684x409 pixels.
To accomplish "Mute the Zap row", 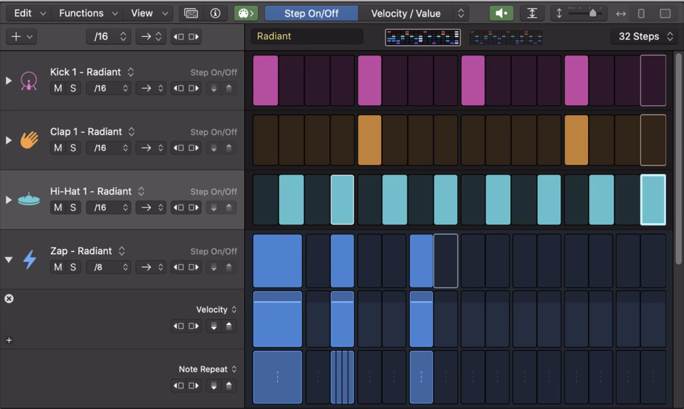I will 58,267.
